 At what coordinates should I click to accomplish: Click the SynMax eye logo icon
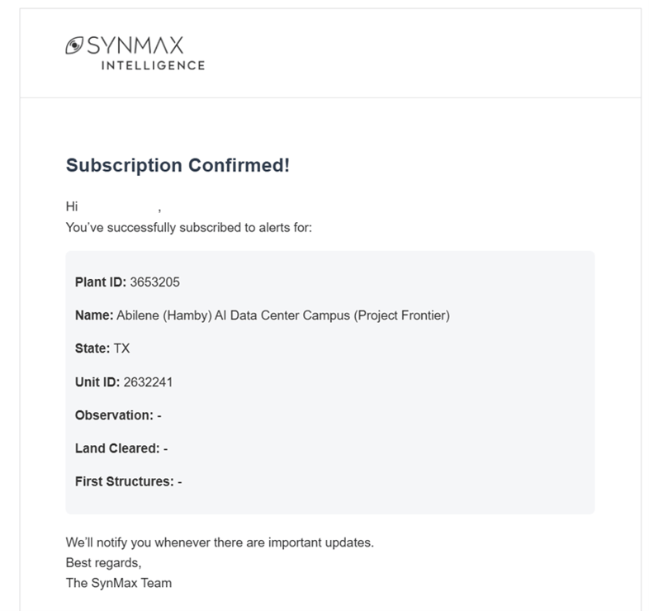pyautogui.click(x=74, y=45)
